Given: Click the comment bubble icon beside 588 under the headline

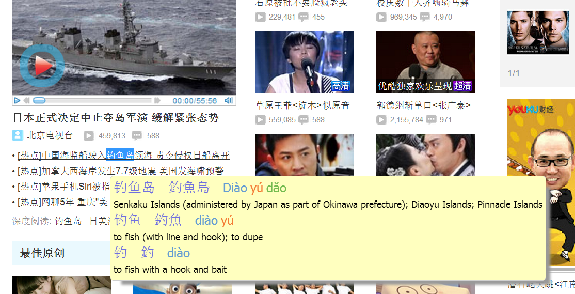Looking at the screenshot, I should (137, 136).
